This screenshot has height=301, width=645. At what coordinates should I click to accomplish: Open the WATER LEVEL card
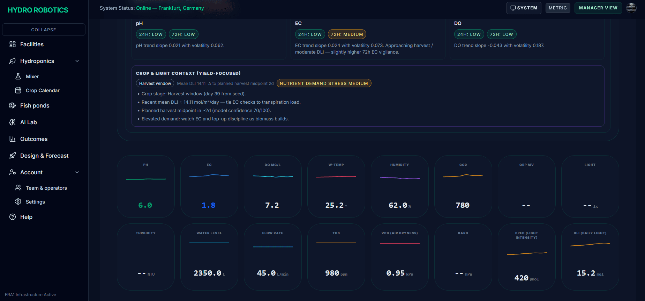pyautogui.click(x=209, y=257)
